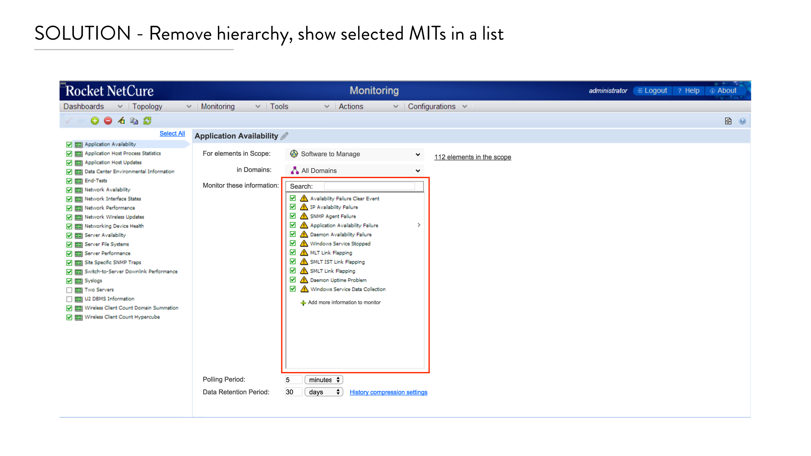Screen dimensions: 811x456
Task: Open the Dashboards menu
Action: tap(93, 107)
